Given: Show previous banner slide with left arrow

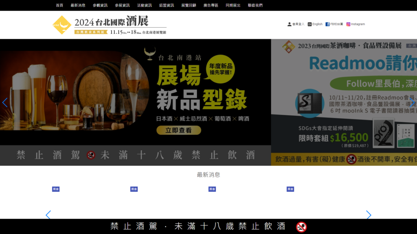Looking at the screenshot, I should 5,102.
